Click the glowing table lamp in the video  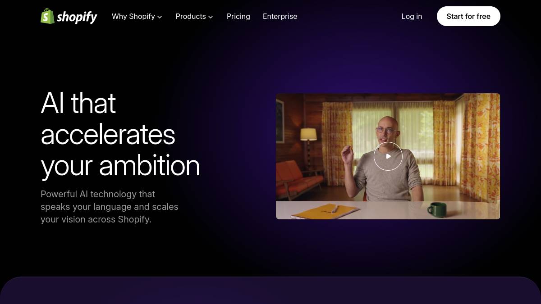(308, 135)
